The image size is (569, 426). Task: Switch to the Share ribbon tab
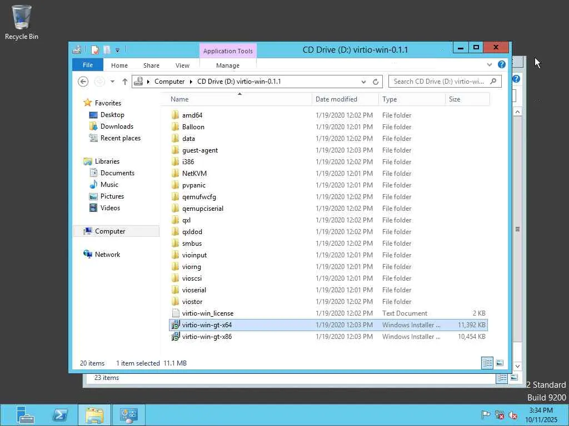(x=151, y=65)
